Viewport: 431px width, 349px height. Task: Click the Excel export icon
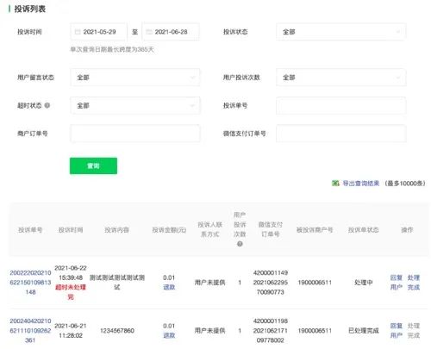coord(335,184)
